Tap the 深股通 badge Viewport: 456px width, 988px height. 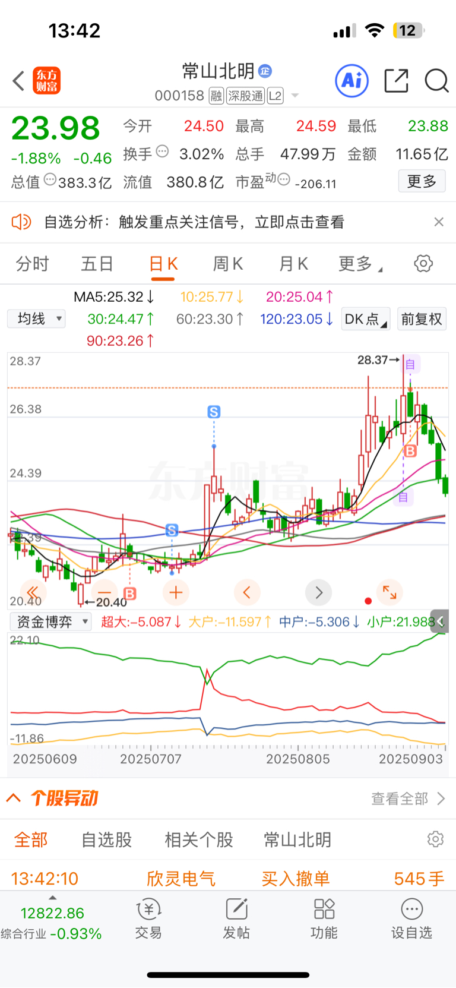(x=246, y=96)
